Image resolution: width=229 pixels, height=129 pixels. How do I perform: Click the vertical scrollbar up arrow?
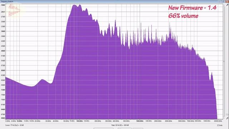click(x=224, y=5)
